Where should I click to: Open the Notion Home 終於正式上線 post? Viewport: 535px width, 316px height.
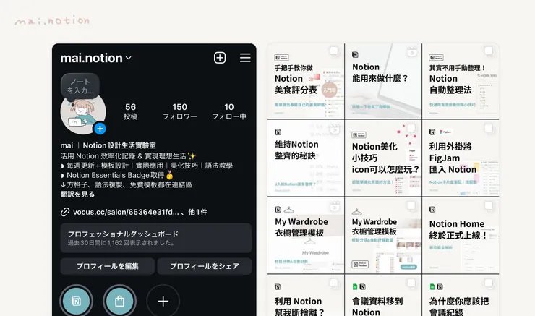point(461,236)
